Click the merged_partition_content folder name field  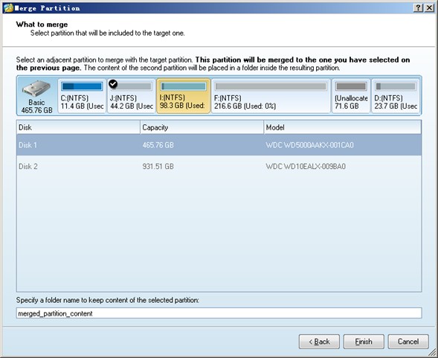point(219,313)
